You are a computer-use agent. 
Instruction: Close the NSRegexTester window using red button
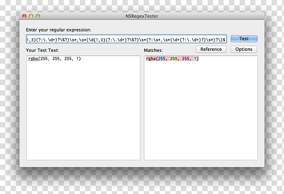[24, 16]
